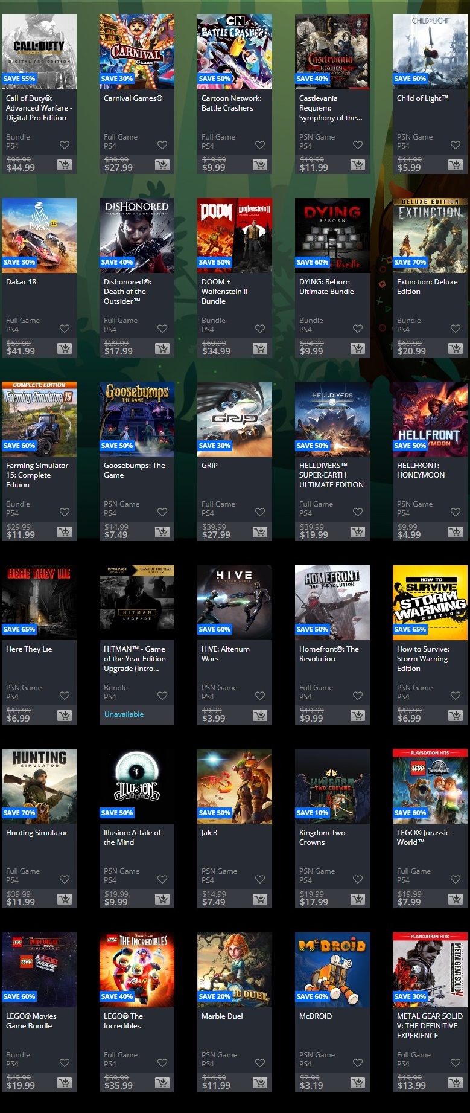Open Castlevania Requiem cover art
The height and width of the screenshot is (1113, 470).
332,52
